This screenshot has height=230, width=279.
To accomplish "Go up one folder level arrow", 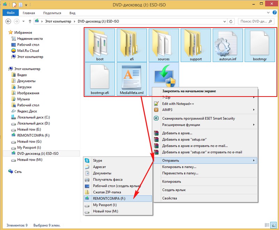I will click(x=30, y=21).
